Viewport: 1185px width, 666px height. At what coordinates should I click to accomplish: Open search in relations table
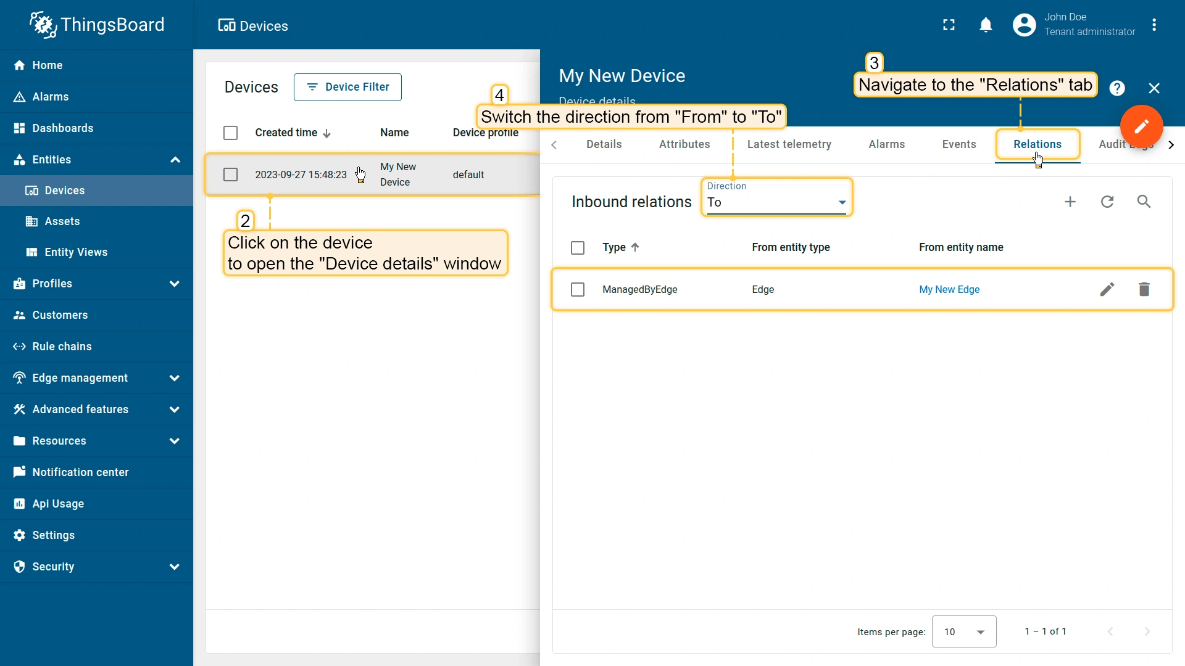[1144, 202]
